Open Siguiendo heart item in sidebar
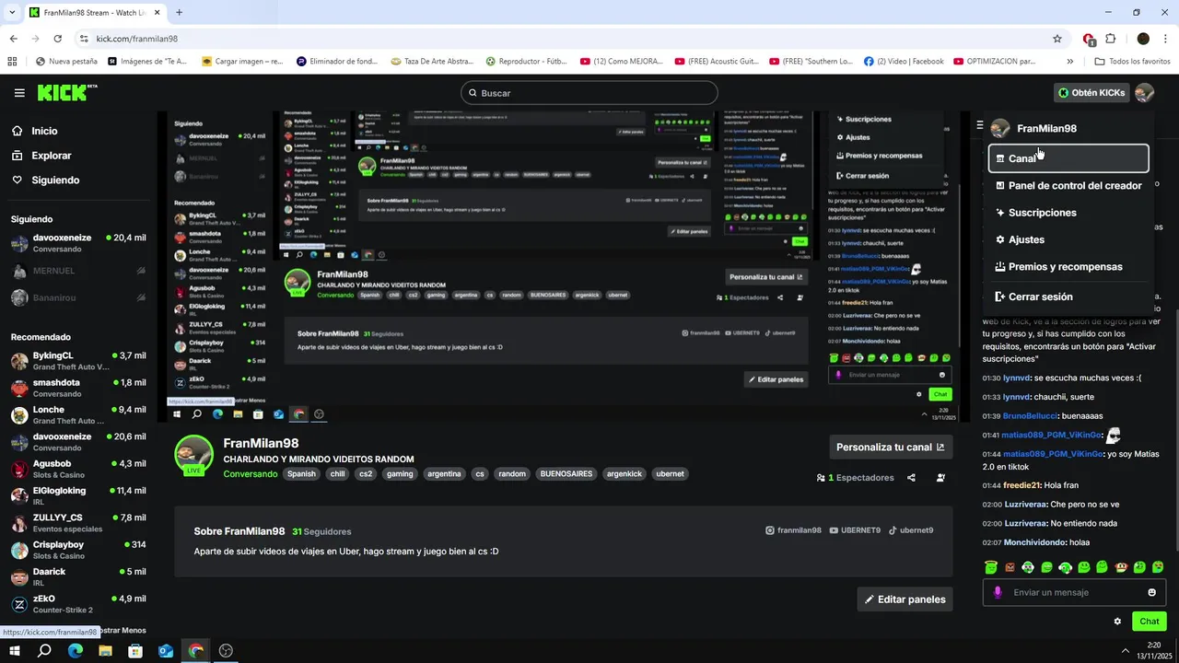Viewport: 1179px width, 663px height. click(45, 180)
